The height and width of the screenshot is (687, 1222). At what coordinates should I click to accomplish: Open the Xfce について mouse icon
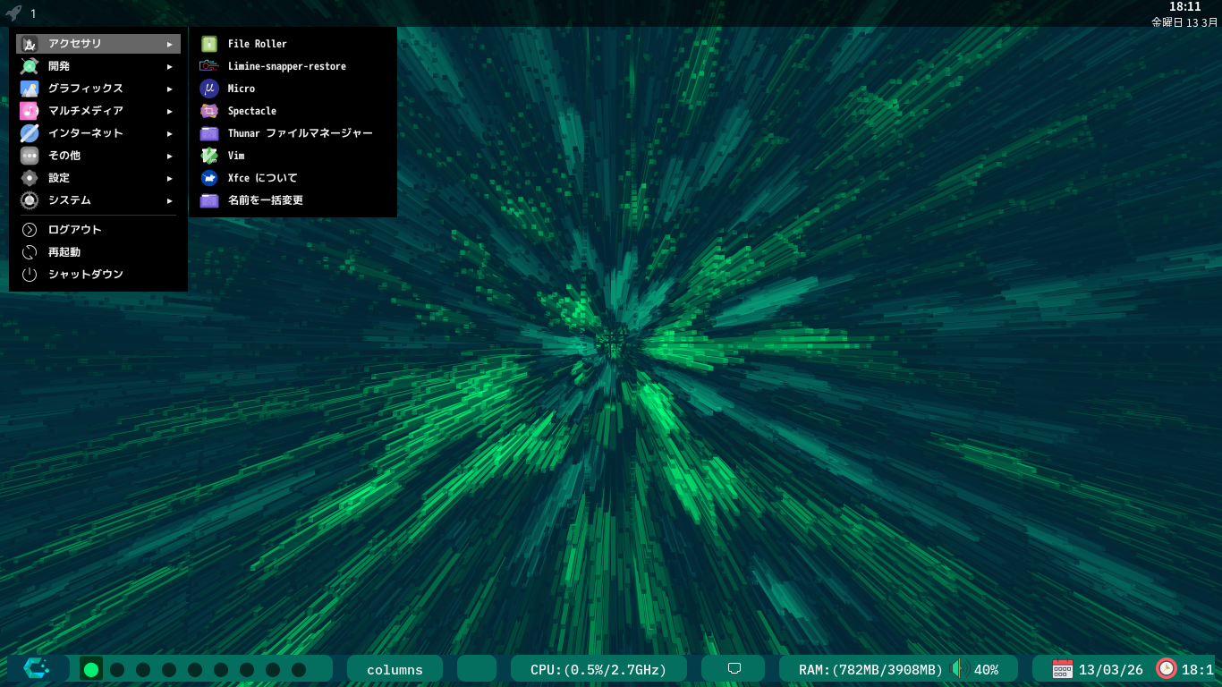tap(209, 178)
